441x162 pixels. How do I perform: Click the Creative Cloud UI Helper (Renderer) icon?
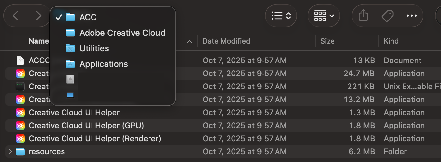coord(20,139)
